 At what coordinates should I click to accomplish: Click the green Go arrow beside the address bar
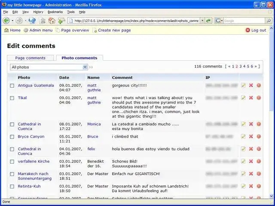pyautogui.click(x=208, y=21)
